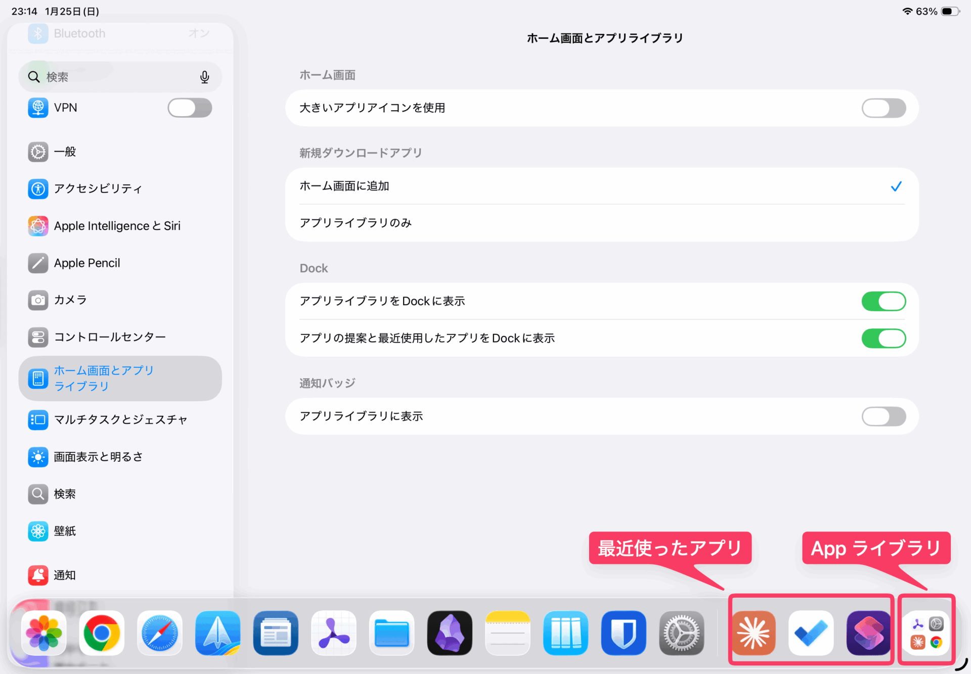Tap the microphone icon in search field
This screenshot has height=674, width=971.
click(204, 77)
